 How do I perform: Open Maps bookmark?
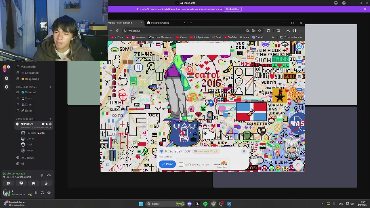tap(244, 37)
